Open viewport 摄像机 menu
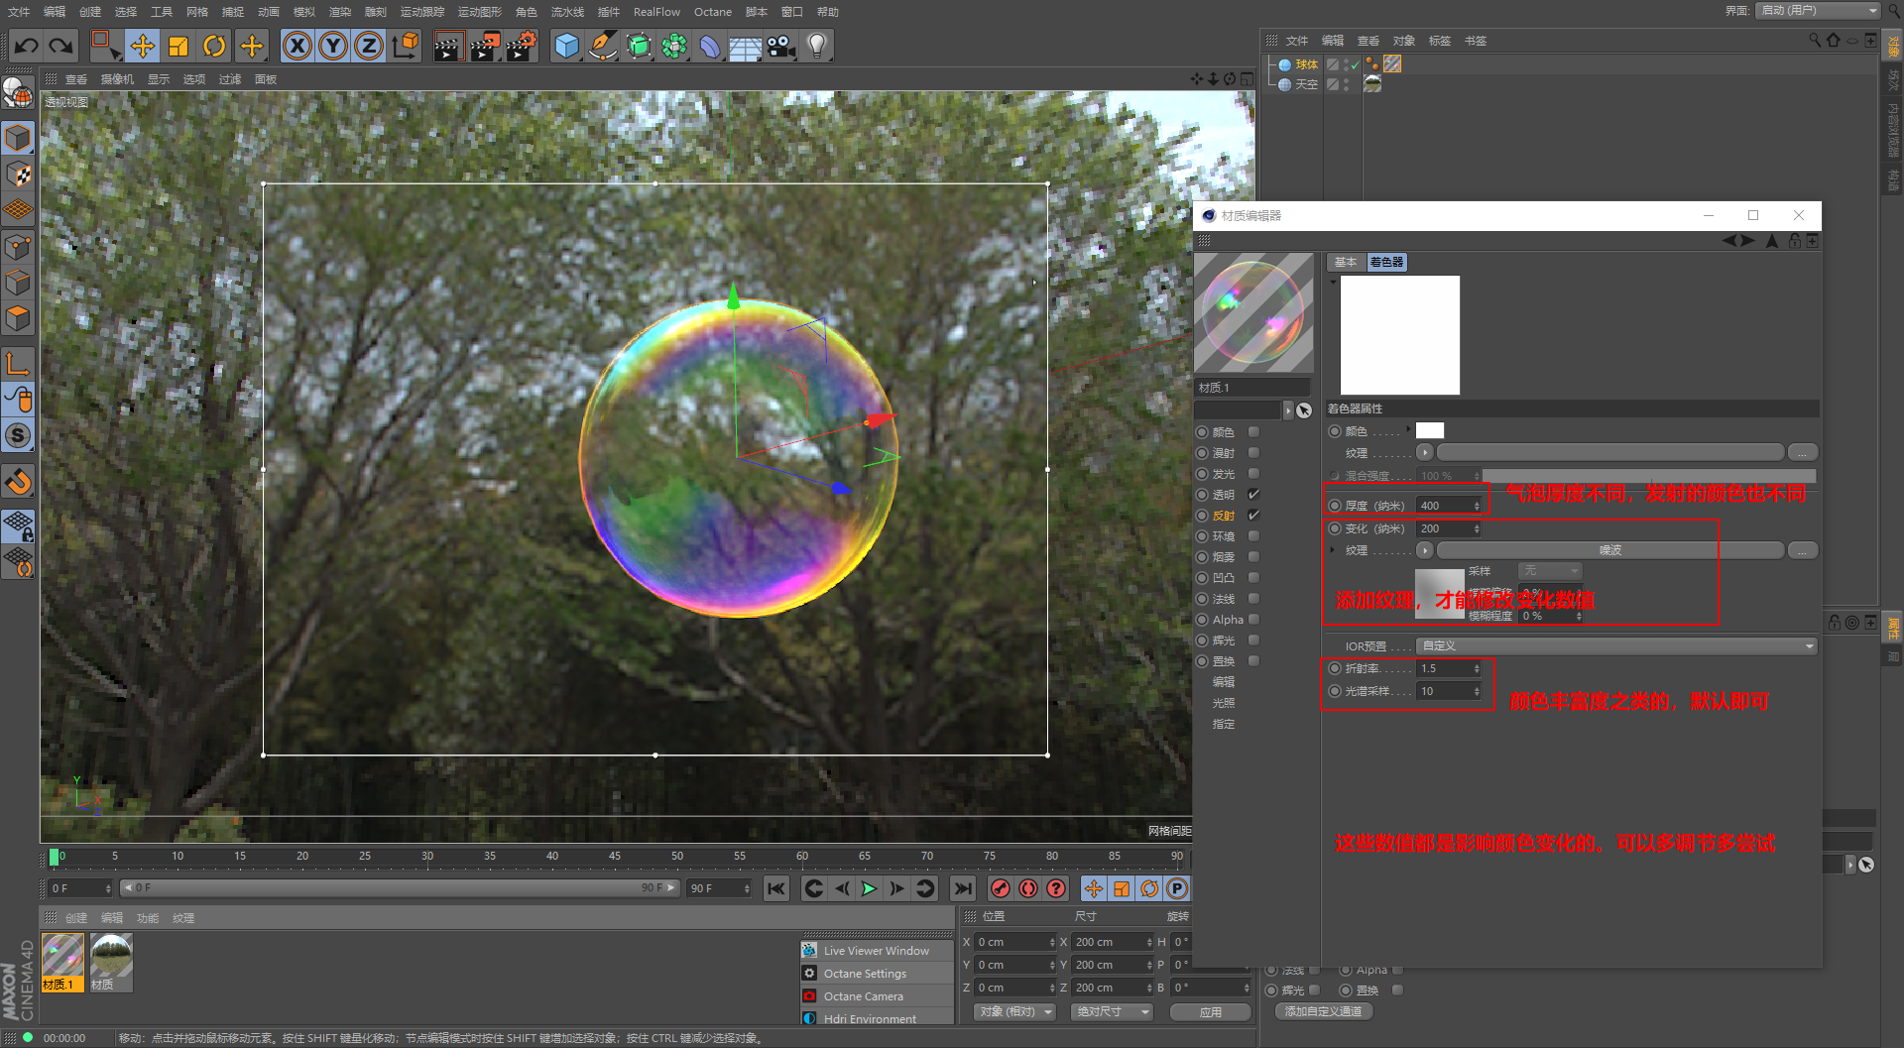Image resolution: width=1904 pixels, height=1048 pixels. pyautogui.click(x=117, y=79)
